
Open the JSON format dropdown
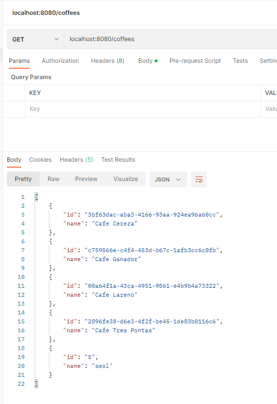tap(168, 180)
